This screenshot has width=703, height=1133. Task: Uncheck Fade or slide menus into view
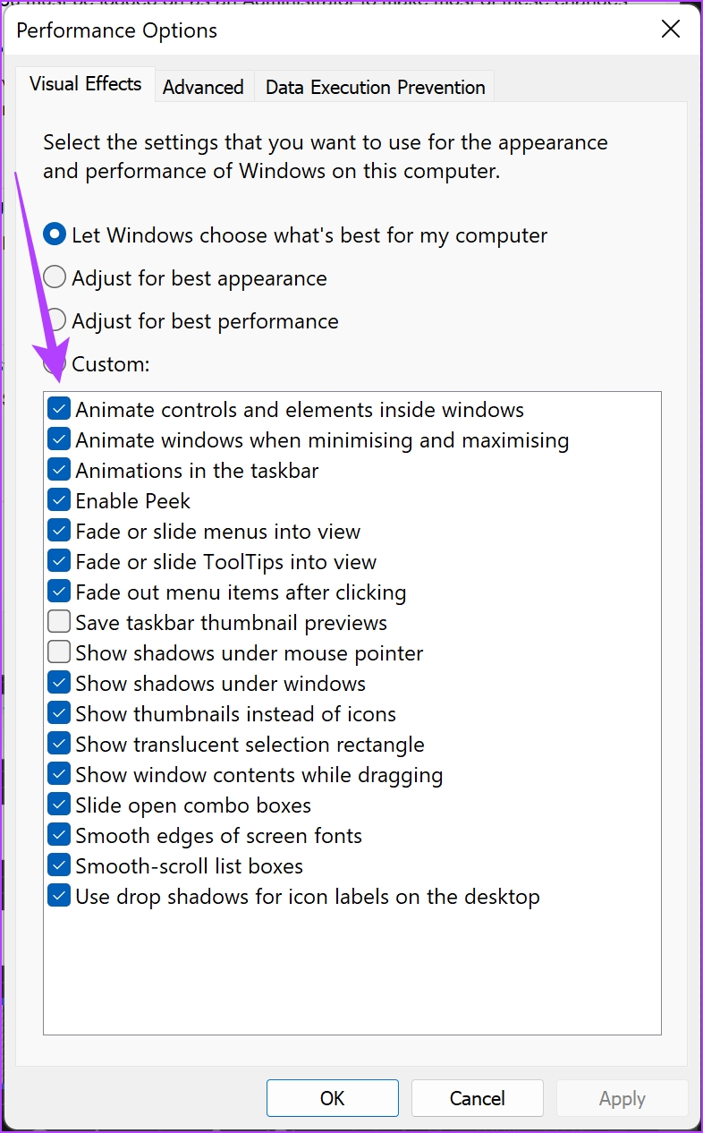59,532
